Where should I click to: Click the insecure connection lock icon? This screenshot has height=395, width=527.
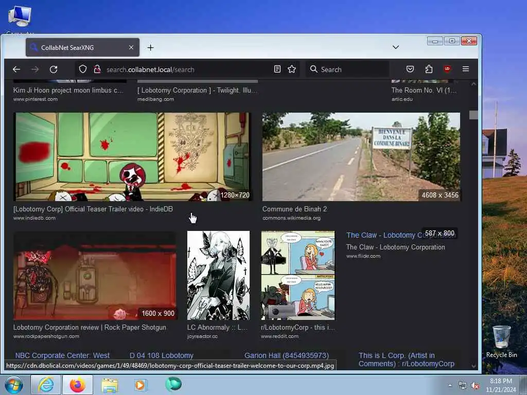pos(97,69)
